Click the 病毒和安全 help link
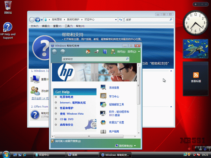 66,125
